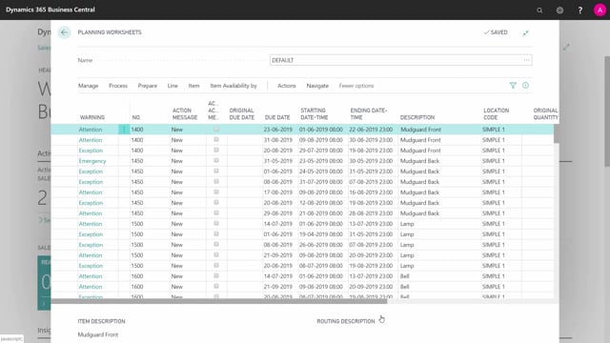610x343 pixels.
Task: Open user account avatar A
Action: (x=600, y=10)
